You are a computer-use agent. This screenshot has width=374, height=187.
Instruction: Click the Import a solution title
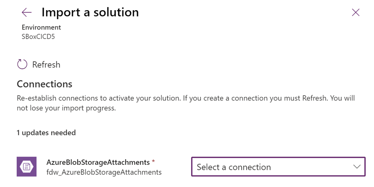pyautogui.click(x=90, y=12)
